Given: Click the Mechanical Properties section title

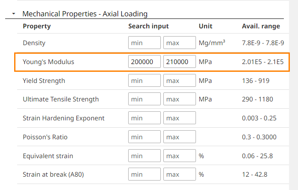Looking at the screenshot, I should [85, 14].
